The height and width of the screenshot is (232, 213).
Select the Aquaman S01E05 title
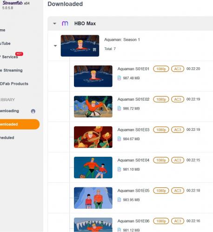[133, 191]
